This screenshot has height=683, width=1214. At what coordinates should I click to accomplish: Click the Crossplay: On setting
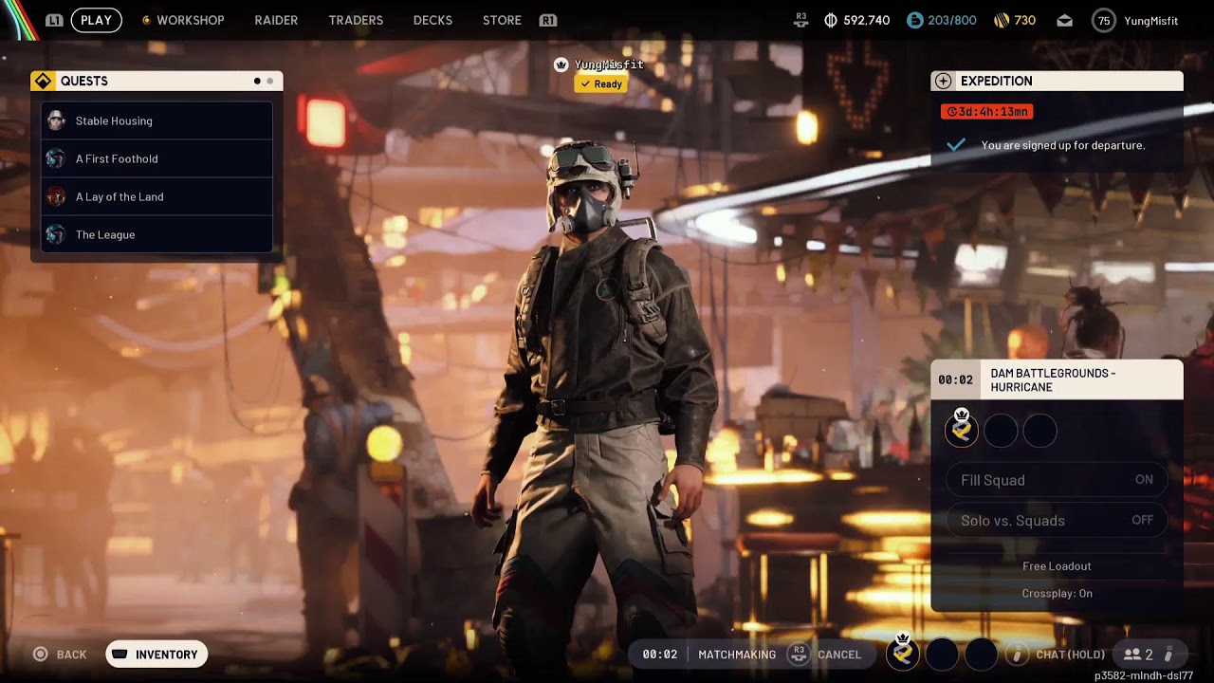point(1057,594)
